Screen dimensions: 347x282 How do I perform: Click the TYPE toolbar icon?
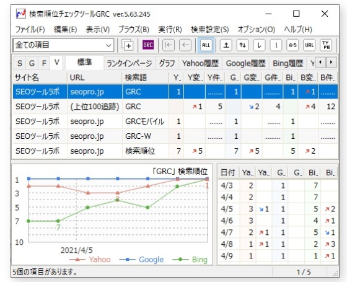(326, 45)
